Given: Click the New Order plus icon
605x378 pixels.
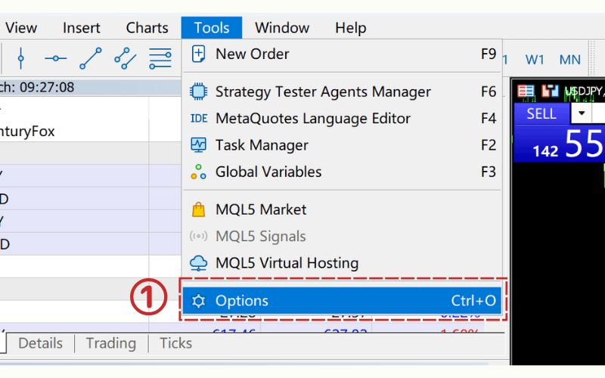Looking at the screenshot, I should 198,54.
